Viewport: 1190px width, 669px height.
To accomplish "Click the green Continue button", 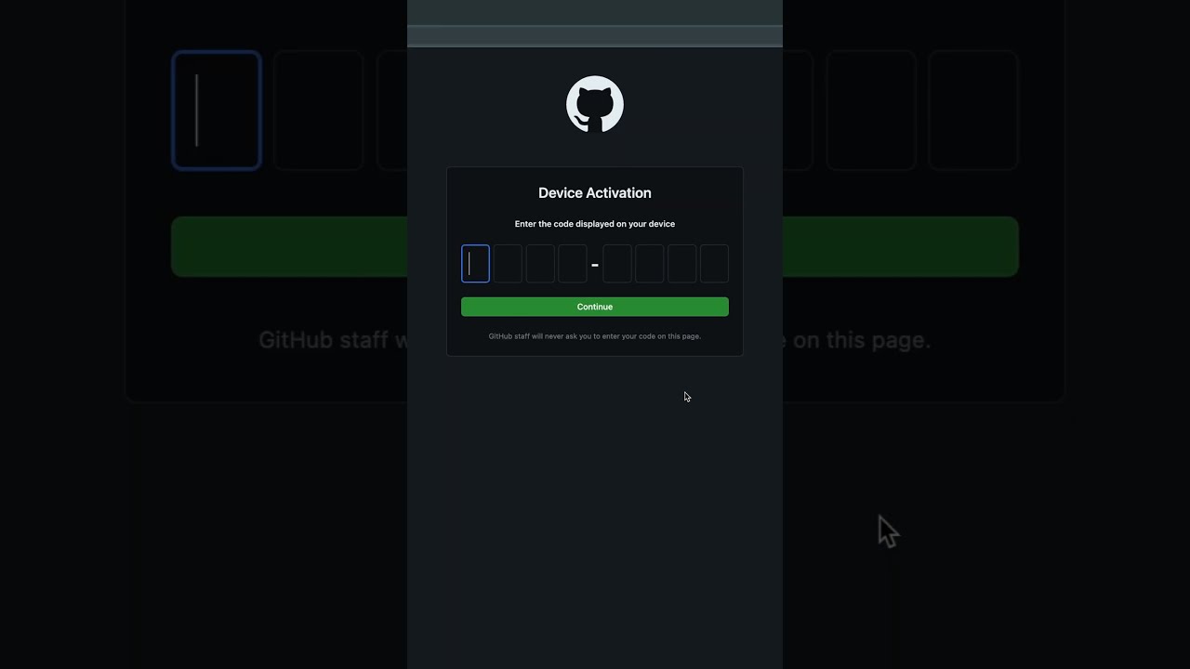I will coord(595,307).
